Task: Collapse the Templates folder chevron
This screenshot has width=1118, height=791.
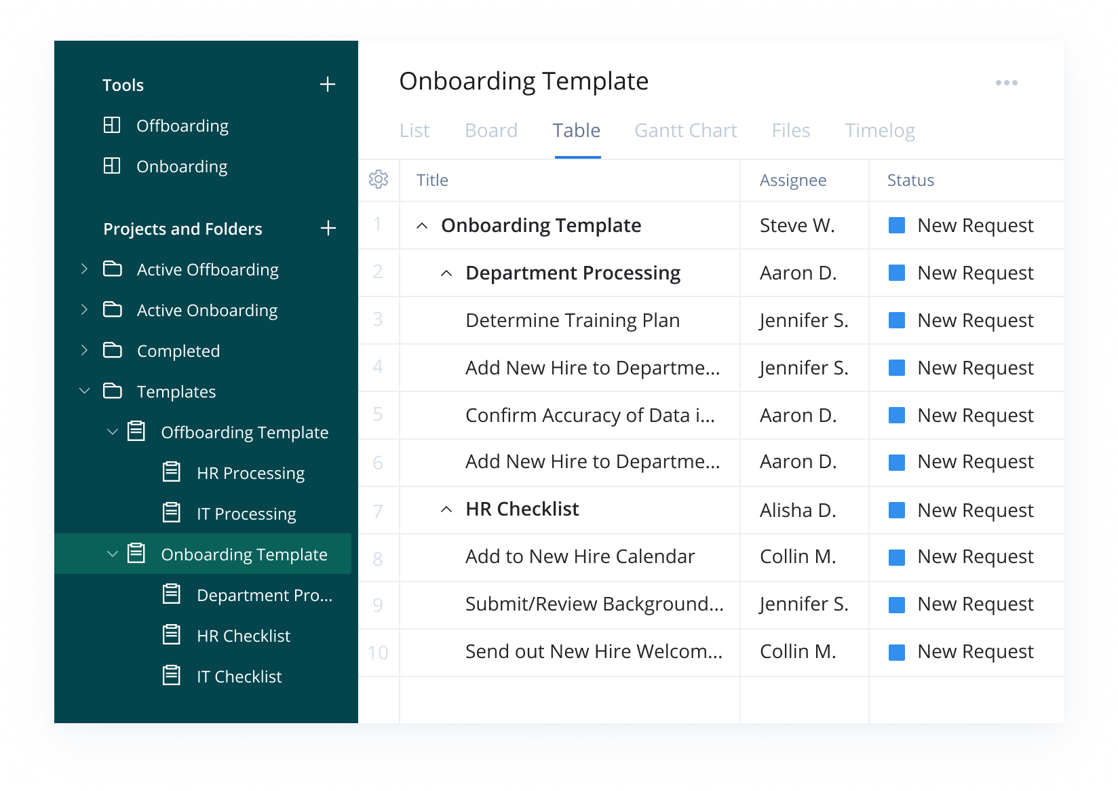Action: [x=85, y=391]
